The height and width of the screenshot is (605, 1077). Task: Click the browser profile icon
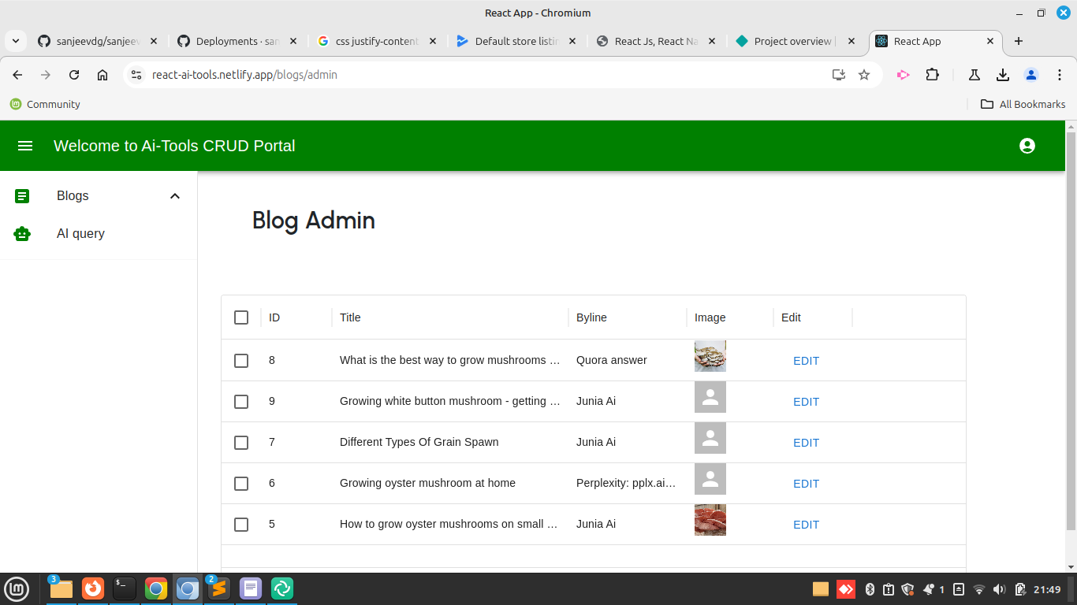point(1030,74)
